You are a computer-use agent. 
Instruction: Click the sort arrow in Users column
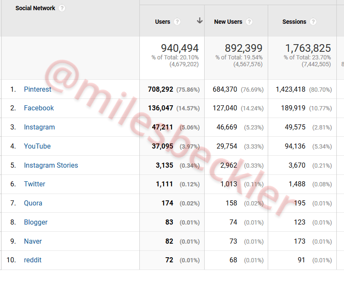pyautogui.click(x=200, y=20)
